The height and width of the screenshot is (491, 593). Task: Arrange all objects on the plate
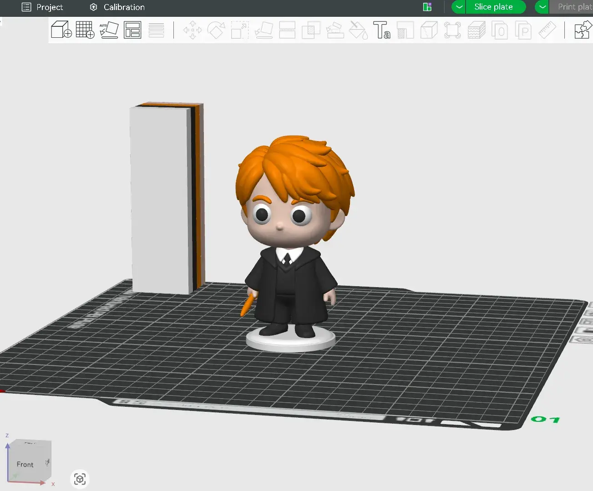point(132,30)
